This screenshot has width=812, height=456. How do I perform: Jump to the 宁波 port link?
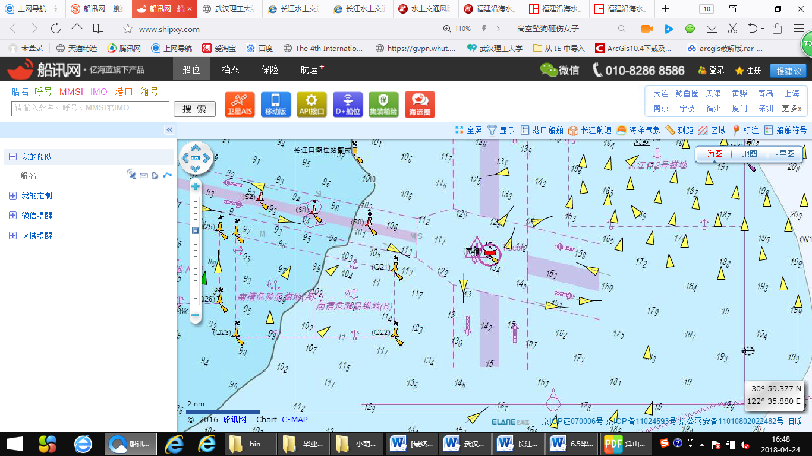(687, 108)
